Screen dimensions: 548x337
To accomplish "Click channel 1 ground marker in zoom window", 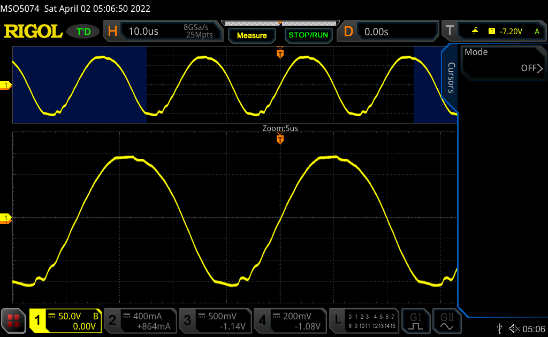I will [x=6, y=219].
